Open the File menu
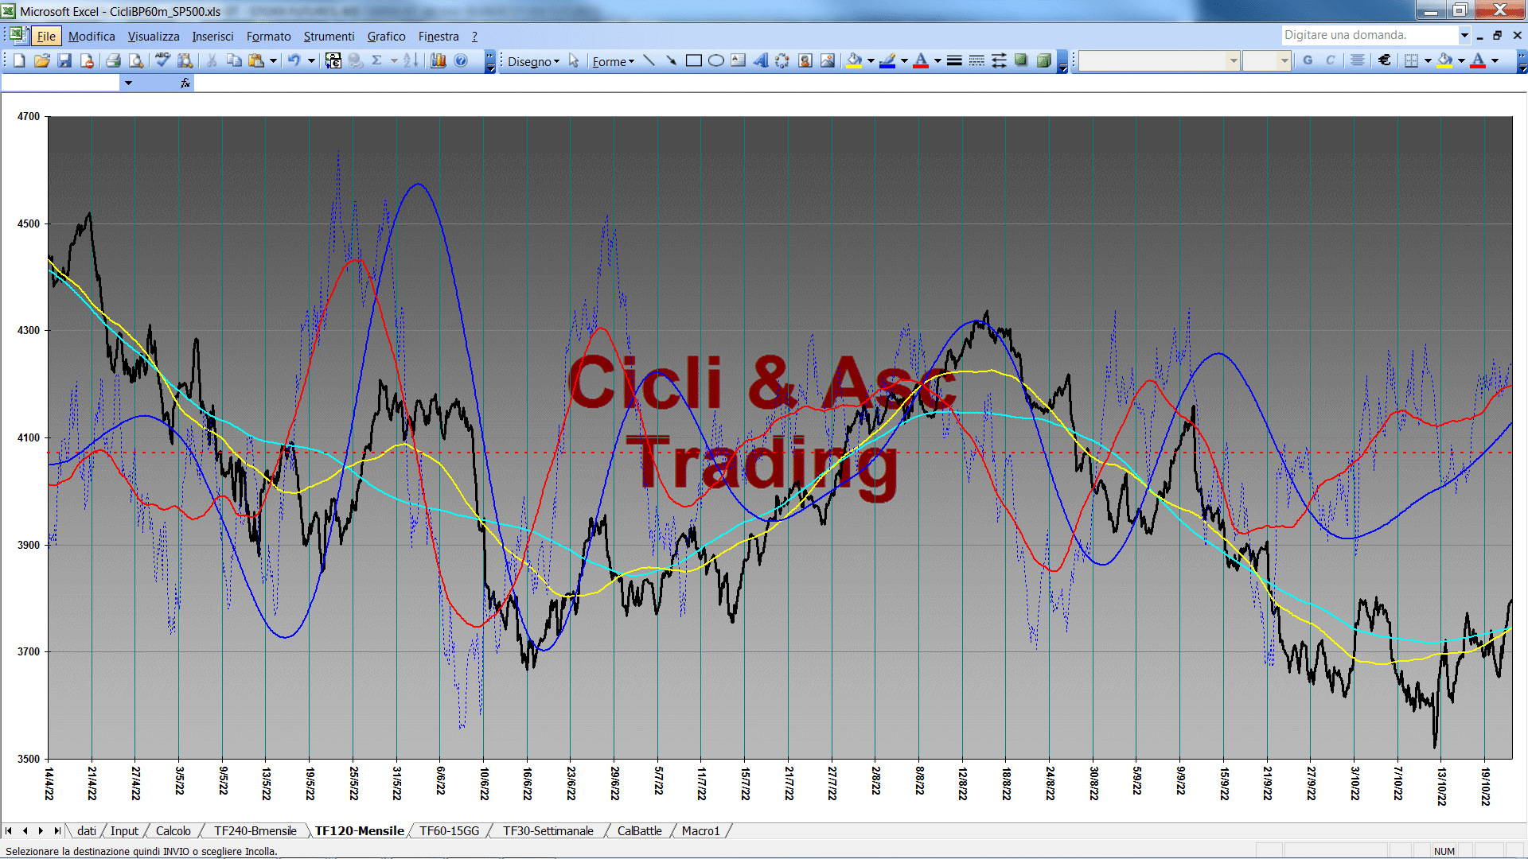1528x859 pixels. coord(46,37)
